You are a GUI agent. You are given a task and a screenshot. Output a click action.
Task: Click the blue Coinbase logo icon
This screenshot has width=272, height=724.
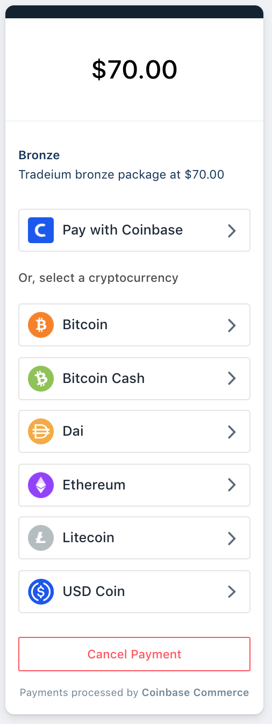[x=41, y=230]
